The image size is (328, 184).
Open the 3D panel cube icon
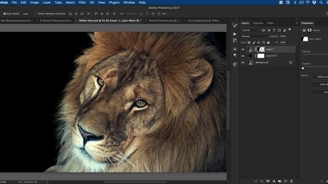(x=235, y=64)
